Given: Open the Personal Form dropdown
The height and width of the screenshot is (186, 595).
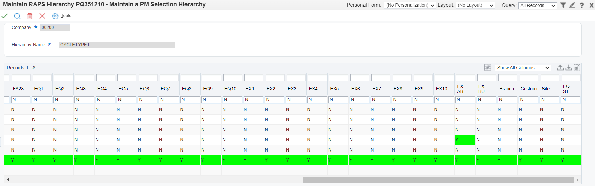Looking at the screenshot, I should [x=410, y=5].
